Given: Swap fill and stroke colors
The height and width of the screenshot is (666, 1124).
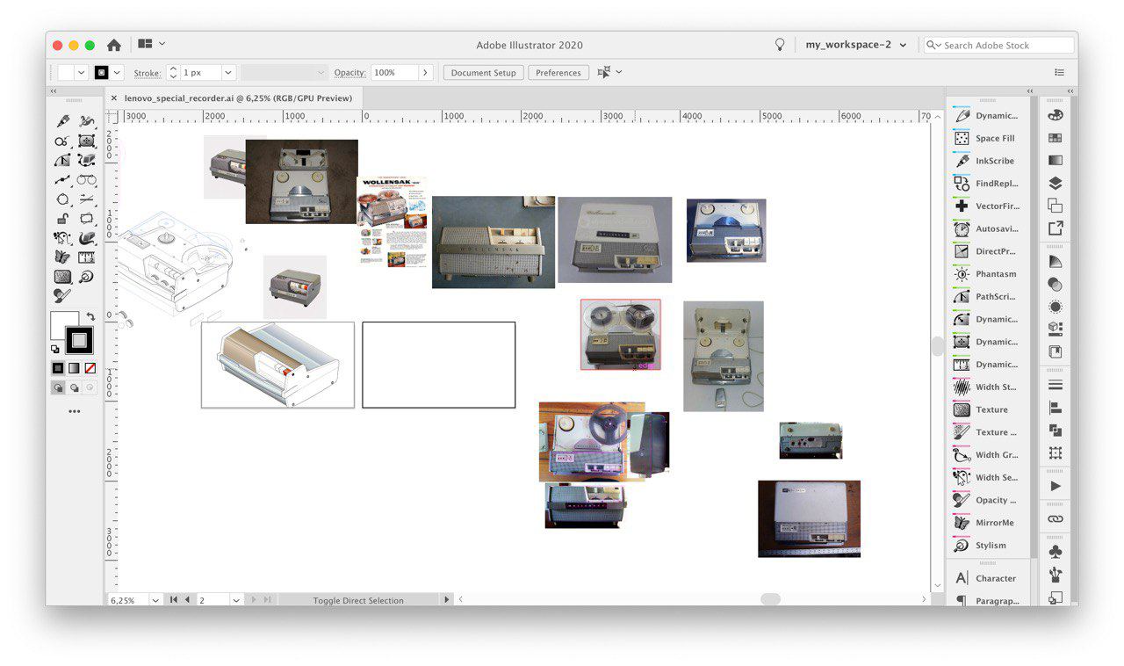Looking at the screenshot, I should click(90, 316).
